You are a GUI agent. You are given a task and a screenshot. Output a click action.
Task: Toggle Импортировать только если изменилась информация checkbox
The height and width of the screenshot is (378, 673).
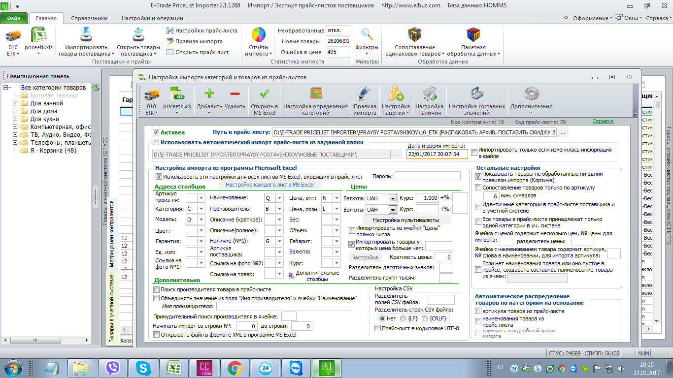[474, 153]
